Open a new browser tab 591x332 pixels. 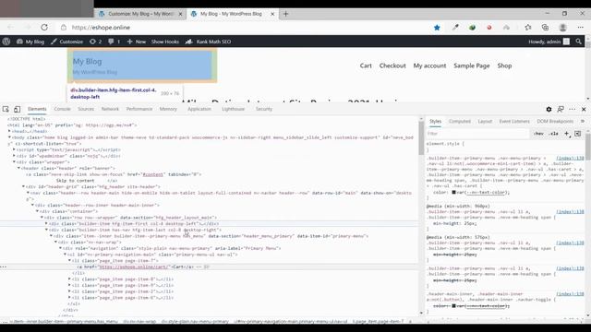click(x=285, y=14)
